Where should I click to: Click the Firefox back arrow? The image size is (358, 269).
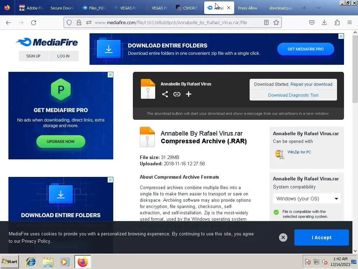coord(8,22)
